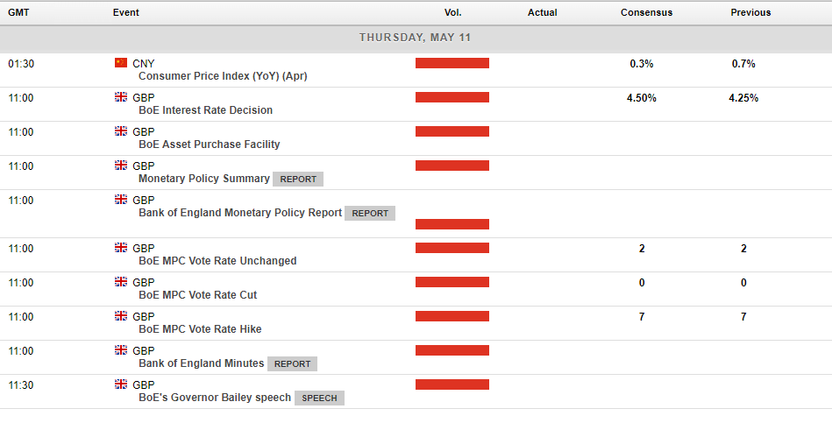Click previous value 4.25%
Screen dimensions: 832x423
pos(743,97)
